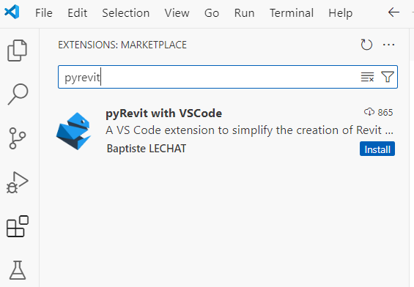Open the Search view magnifier icon
Screen dimensions: 414x287
[18, 94]
